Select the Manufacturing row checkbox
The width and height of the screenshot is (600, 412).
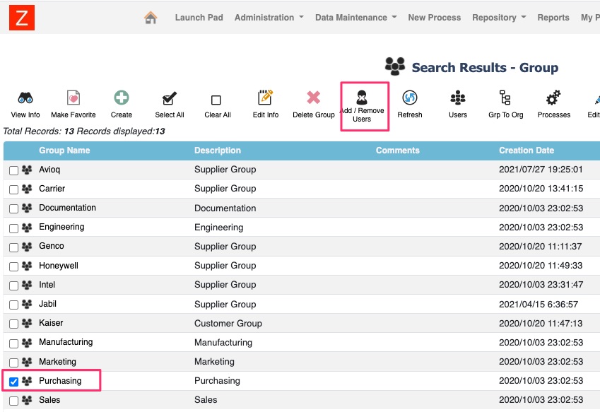(13, 343)
